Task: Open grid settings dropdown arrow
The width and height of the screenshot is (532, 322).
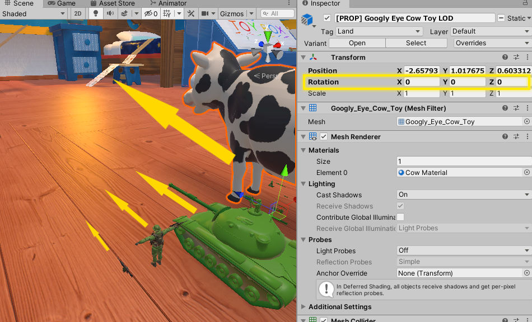Action: (x=179, y=14)
